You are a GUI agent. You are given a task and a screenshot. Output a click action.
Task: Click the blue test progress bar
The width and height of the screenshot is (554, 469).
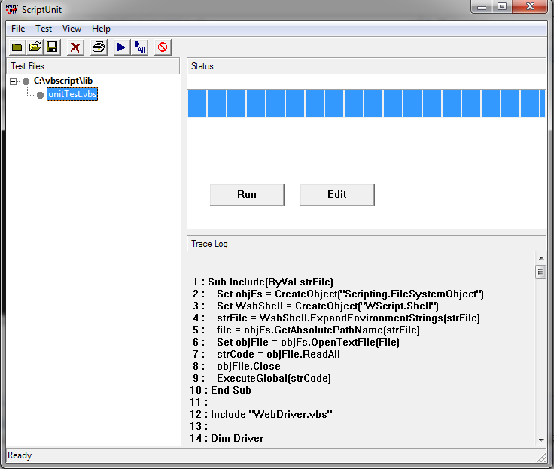pos(367,104)
